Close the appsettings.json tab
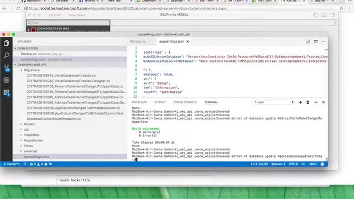 (188, 41)
